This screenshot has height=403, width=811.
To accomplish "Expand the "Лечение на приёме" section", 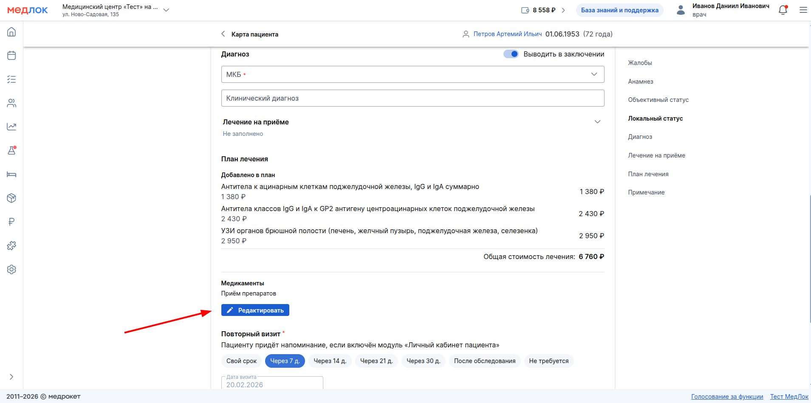I will pyautogui.click(x=597, y=122).
